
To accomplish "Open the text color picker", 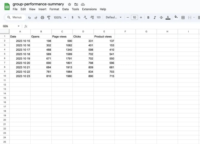I will point(168,18).
